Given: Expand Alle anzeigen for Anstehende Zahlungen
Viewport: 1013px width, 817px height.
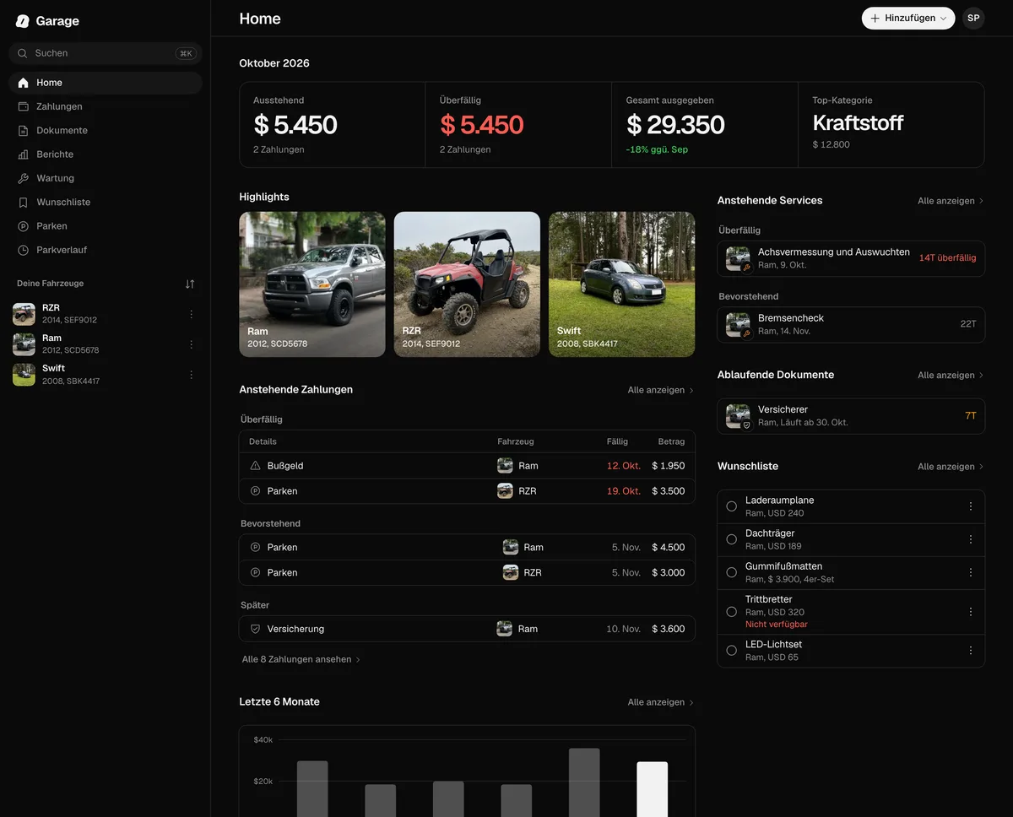Looking at the screenshot, I should pyautogui.click(x=661, y=390).
